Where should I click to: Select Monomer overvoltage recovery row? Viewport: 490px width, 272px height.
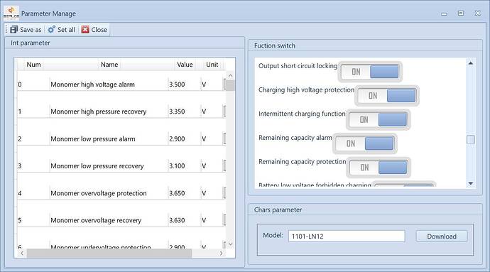pyautogui.click(x=121, y=220)
